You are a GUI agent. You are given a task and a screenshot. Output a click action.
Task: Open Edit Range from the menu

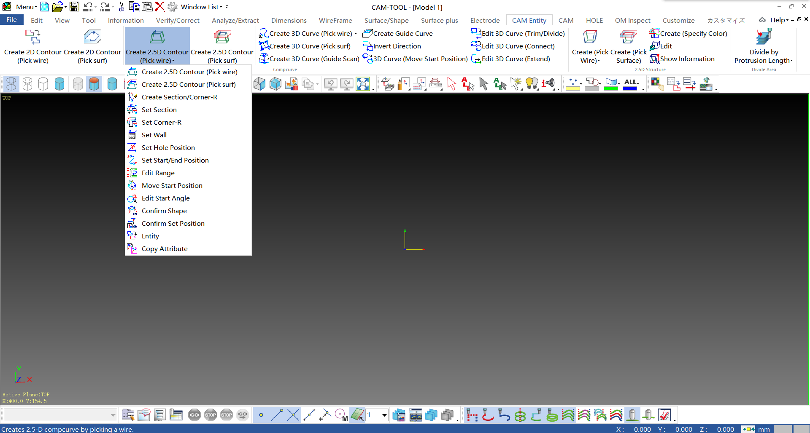pyautogui.click(x=188, y=173)
